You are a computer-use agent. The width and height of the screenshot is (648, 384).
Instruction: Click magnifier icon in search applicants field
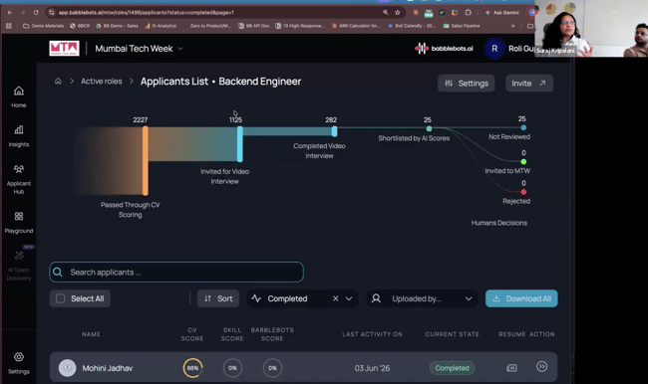point(58,273)
